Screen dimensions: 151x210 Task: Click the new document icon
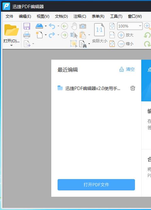pos(39,35)
